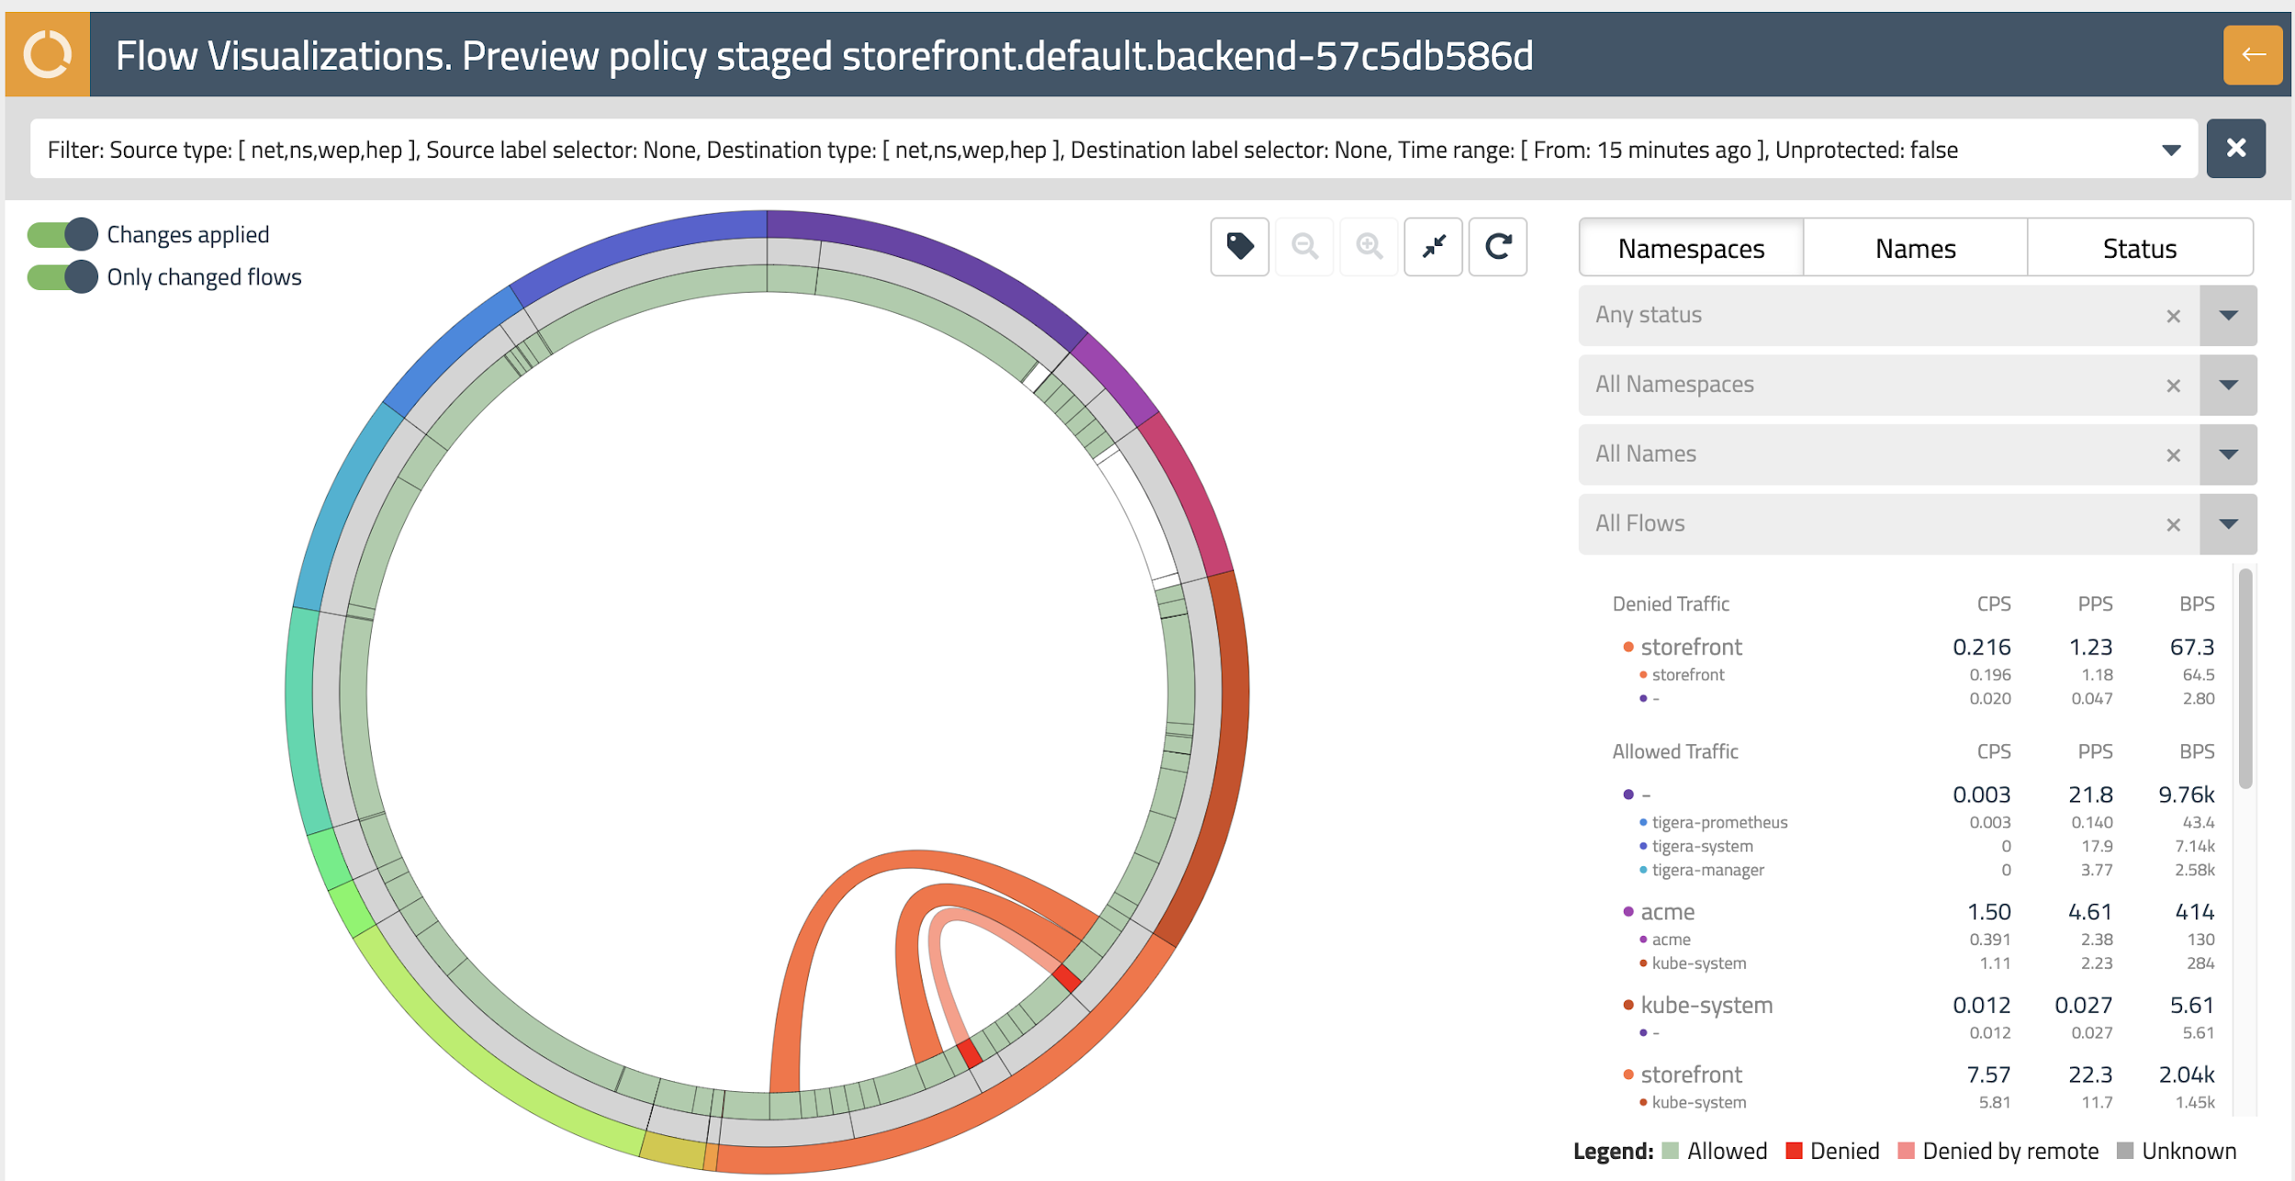Screen dimensions: 2295x1181
Task: Click the Allowed Traffic section header
Action: [1675, 752]
